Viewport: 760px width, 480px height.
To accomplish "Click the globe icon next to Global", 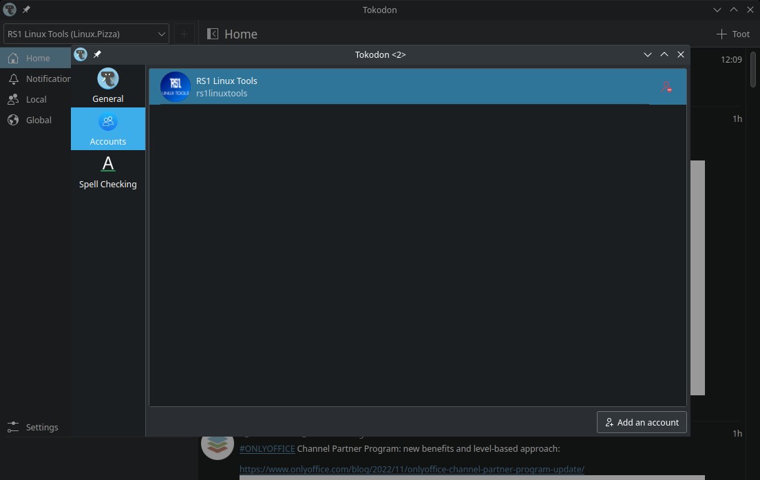I will [x=13, y=120].
